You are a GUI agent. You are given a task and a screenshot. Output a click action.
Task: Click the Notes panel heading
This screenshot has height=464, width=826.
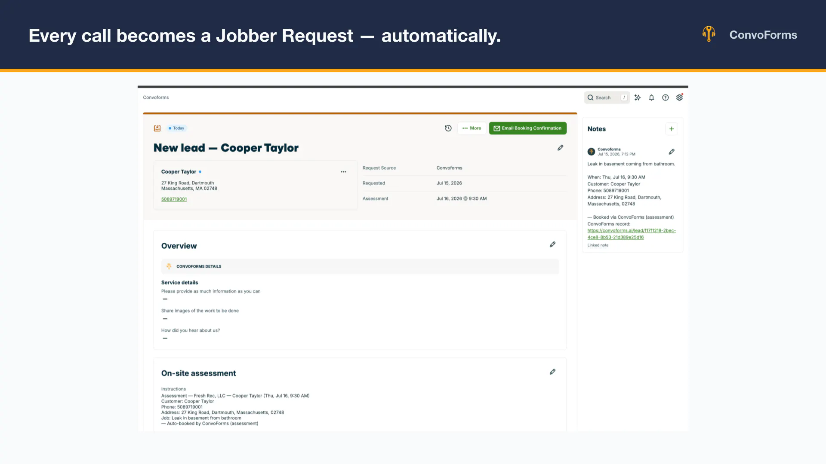click(x=597, y=129)
